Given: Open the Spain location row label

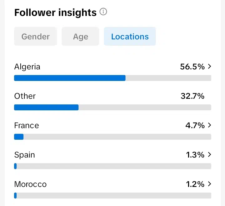Looking at the screenshot, I should coord(24,155).
